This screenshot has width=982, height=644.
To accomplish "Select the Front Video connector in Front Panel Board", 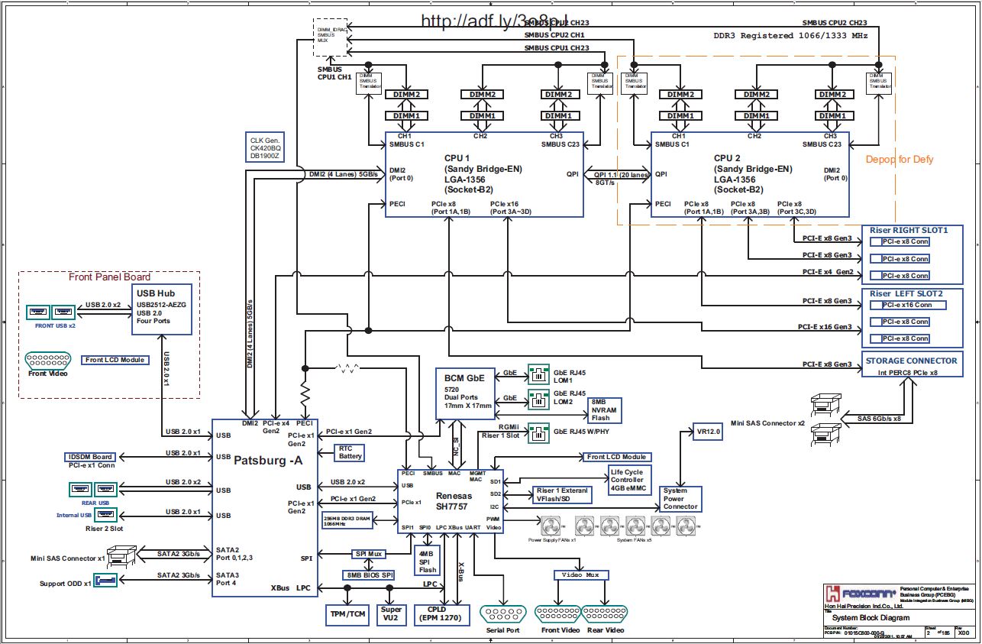I will point(48,360).
